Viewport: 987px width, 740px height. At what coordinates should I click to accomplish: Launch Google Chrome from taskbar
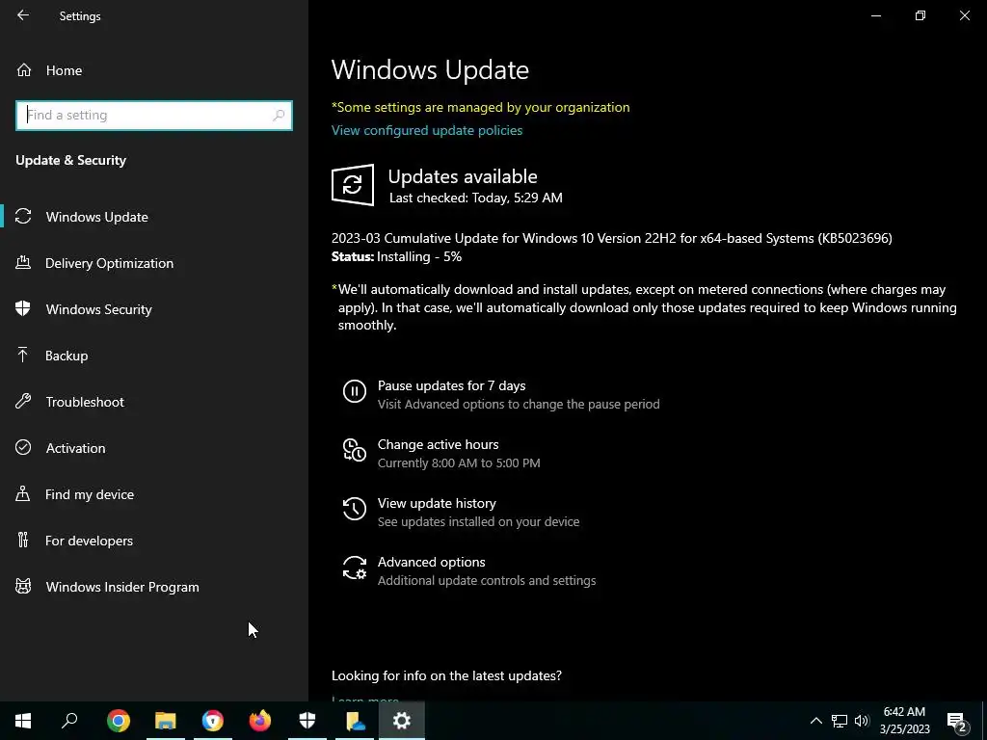coord(119,721)
